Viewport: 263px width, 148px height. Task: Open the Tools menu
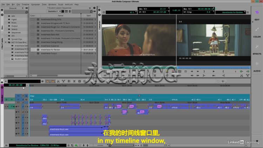tap(44, 5)
